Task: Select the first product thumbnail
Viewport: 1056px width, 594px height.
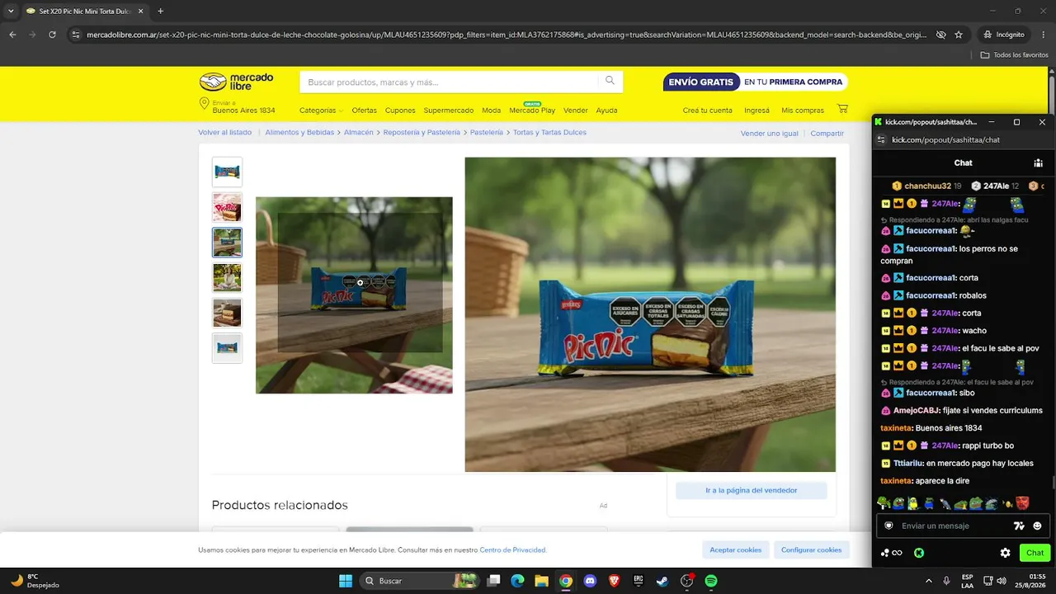Action: pyautogui.click(x=227, y=172)
